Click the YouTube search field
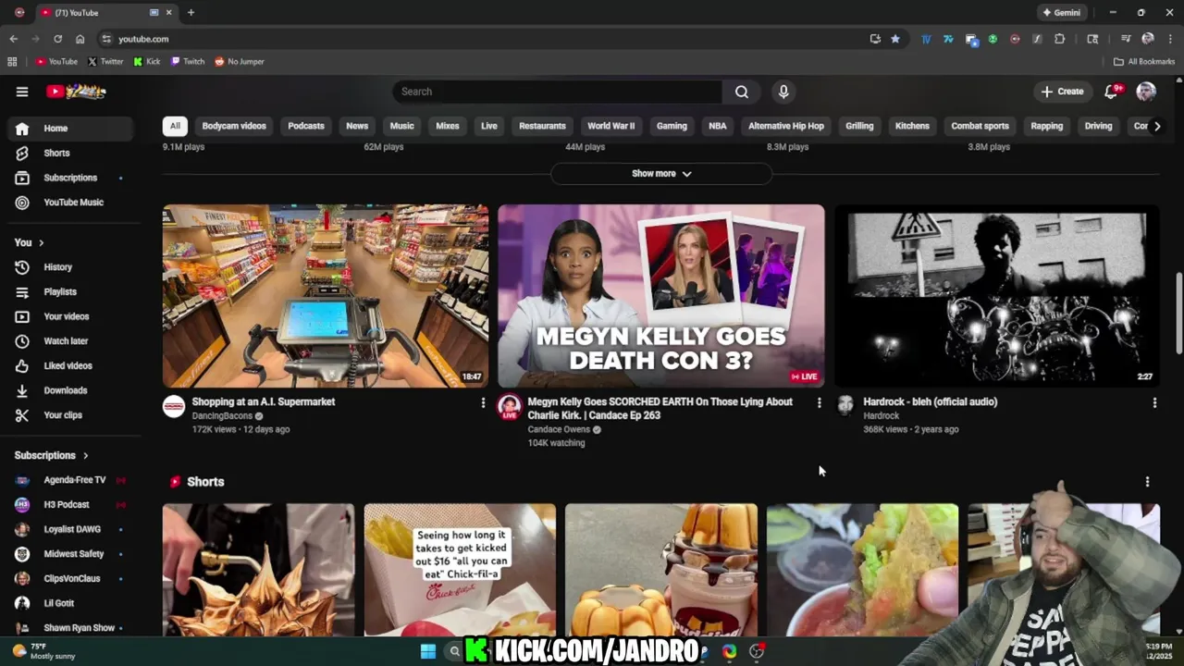 coord(558,92)
